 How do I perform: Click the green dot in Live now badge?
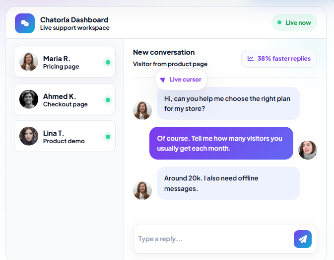(279, 22)
